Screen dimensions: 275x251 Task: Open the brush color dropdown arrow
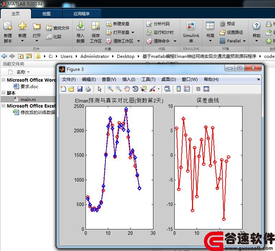coord(158,89)
